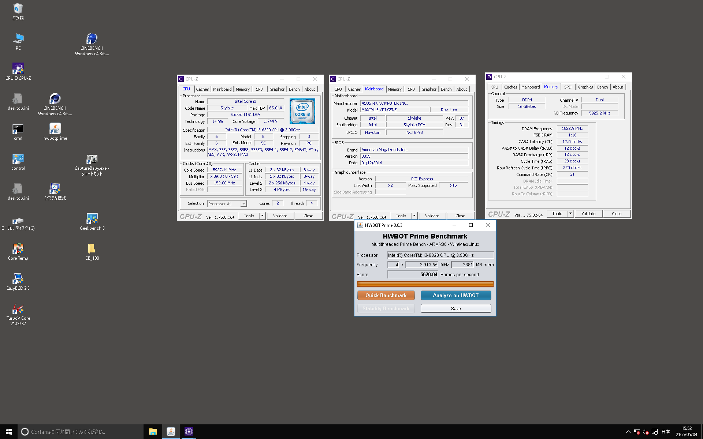Click Cortana search box
703x439 pixels.
tap(81, 432)
